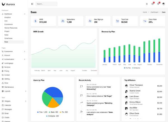Click the Churn Rate icon
This screenshot has height=122, width=168.
pos(144,21)
